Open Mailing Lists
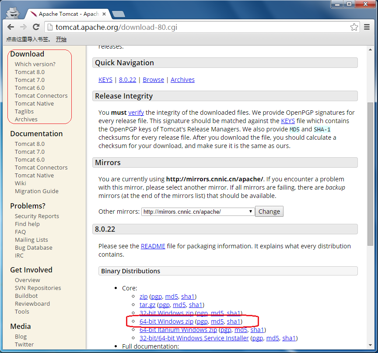The image size is (378, 353). (31, 240)
